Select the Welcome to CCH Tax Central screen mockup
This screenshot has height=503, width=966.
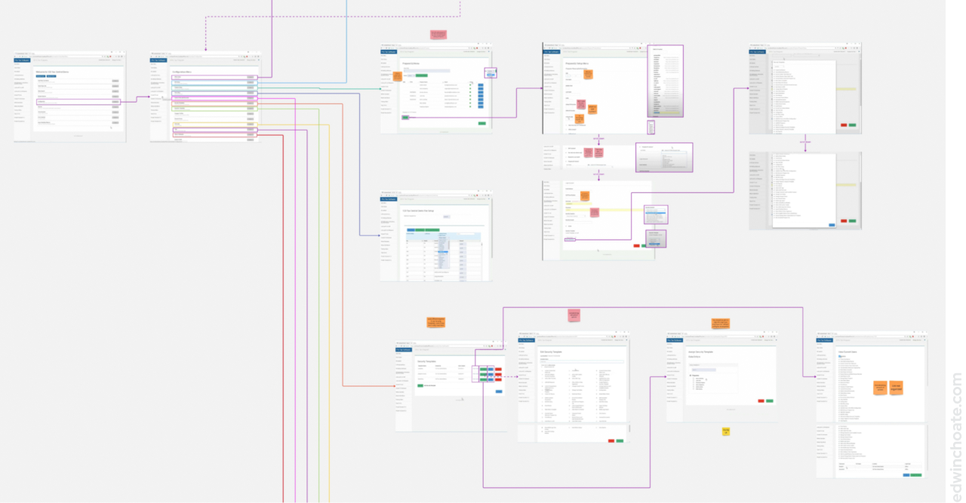pyautogui.click(x=69, y=97)
